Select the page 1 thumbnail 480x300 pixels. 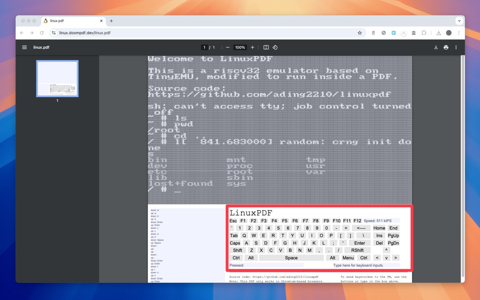pos(57,79)
